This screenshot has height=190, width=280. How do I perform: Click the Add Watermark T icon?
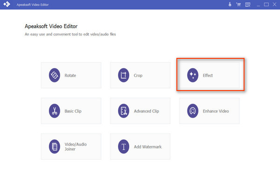click(124, 147)
